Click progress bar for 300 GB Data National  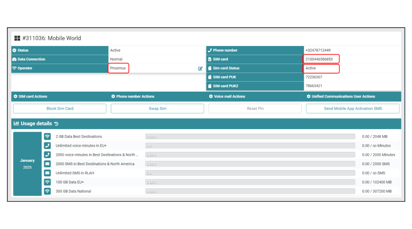(250, 191)
